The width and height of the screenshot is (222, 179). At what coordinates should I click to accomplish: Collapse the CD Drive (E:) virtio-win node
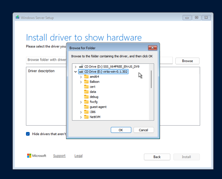point(75,72)
